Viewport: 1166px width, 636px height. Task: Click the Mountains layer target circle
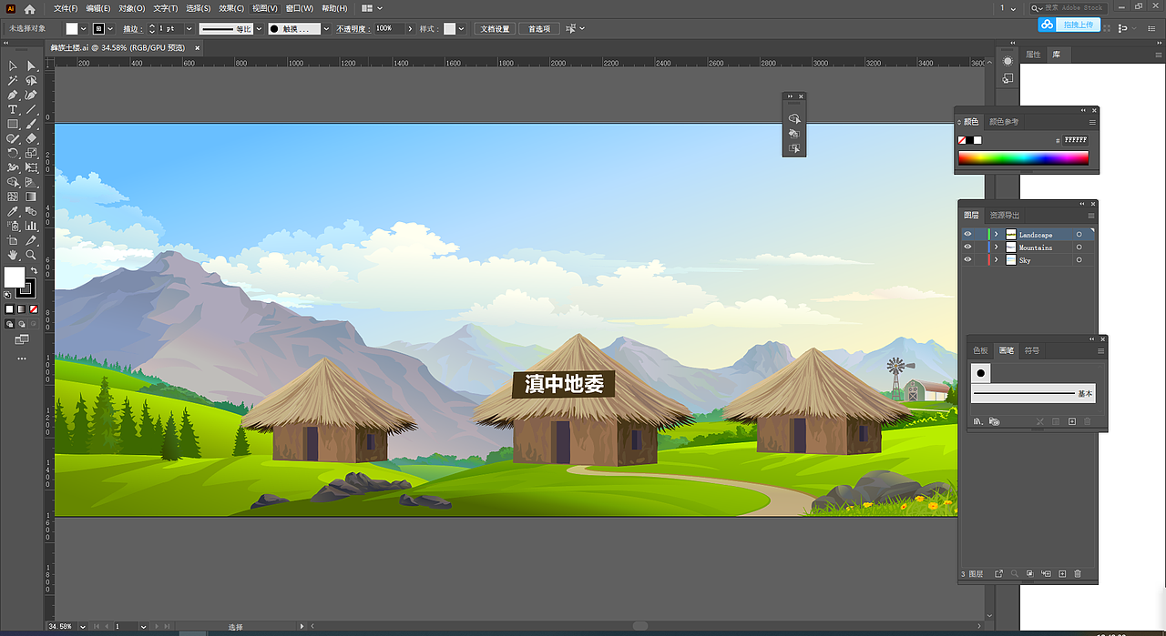coord(1079,247)
